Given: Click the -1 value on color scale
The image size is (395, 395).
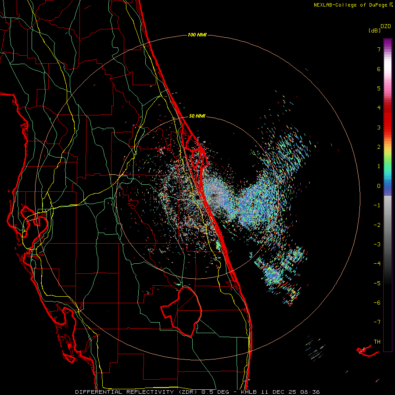Looking at the screenshot, I should (x=377, y=205).
